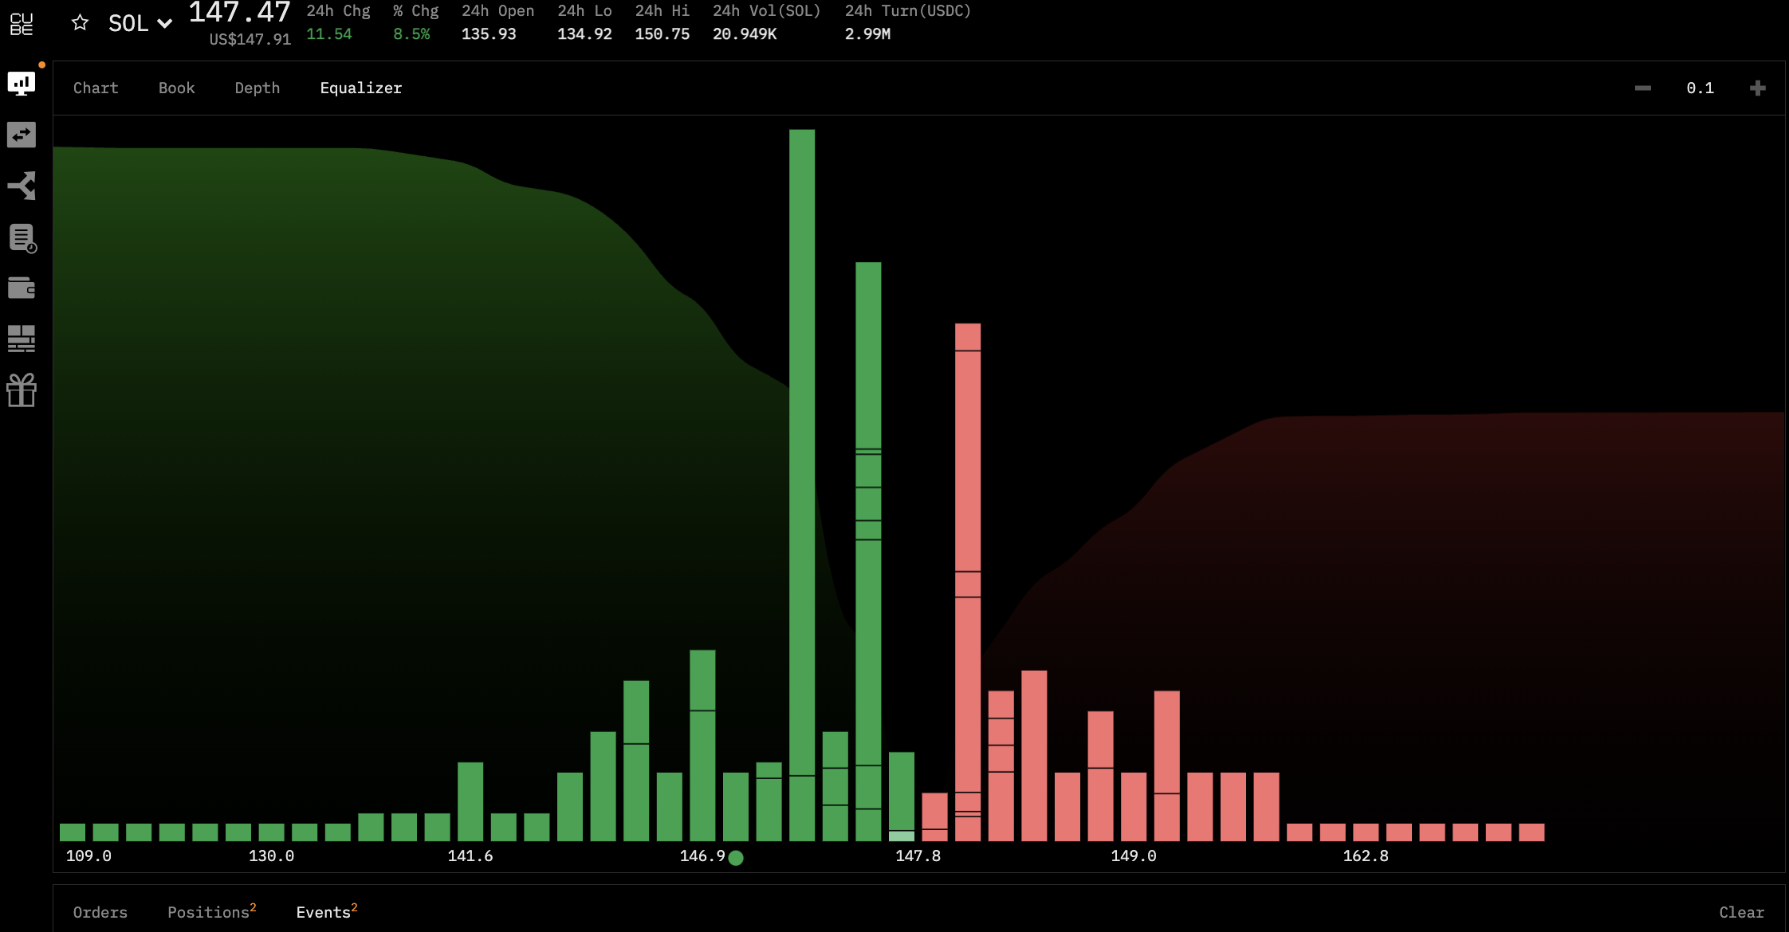Expand the SOL market dropdown chevron
Viewport: 1789px width, 932px height.
tap(165, 24)
